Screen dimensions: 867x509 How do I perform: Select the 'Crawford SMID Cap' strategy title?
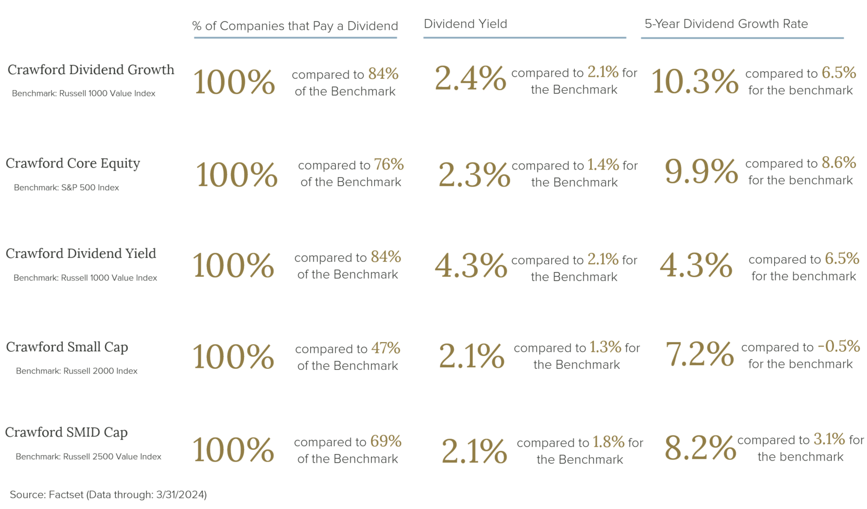(x=66, y=432)
